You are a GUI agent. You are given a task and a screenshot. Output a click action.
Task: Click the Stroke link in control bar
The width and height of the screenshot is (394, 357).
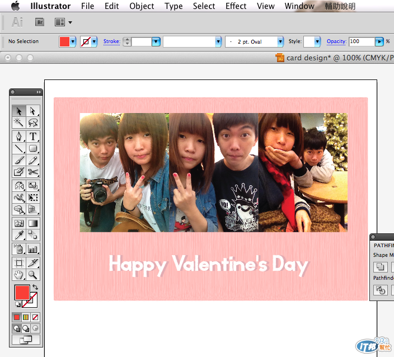[111, 41]
